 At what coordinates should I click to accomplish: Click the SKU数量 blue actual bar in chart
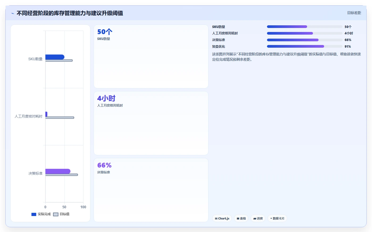pyautogui.click(x=55, y=57)
